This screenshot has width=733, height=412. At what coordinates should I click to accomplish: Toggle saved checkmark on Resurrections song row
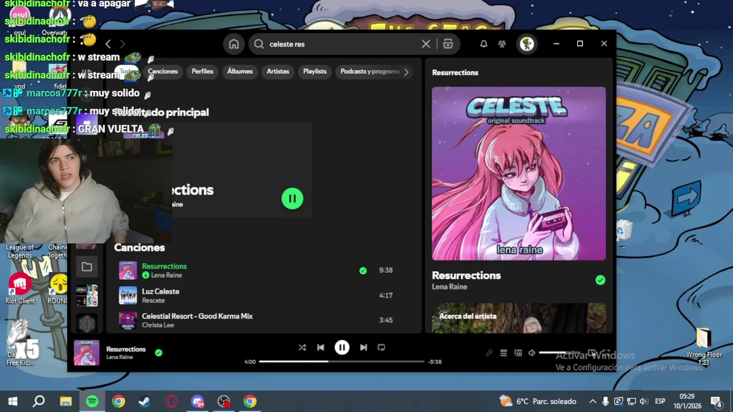(363, 271)
